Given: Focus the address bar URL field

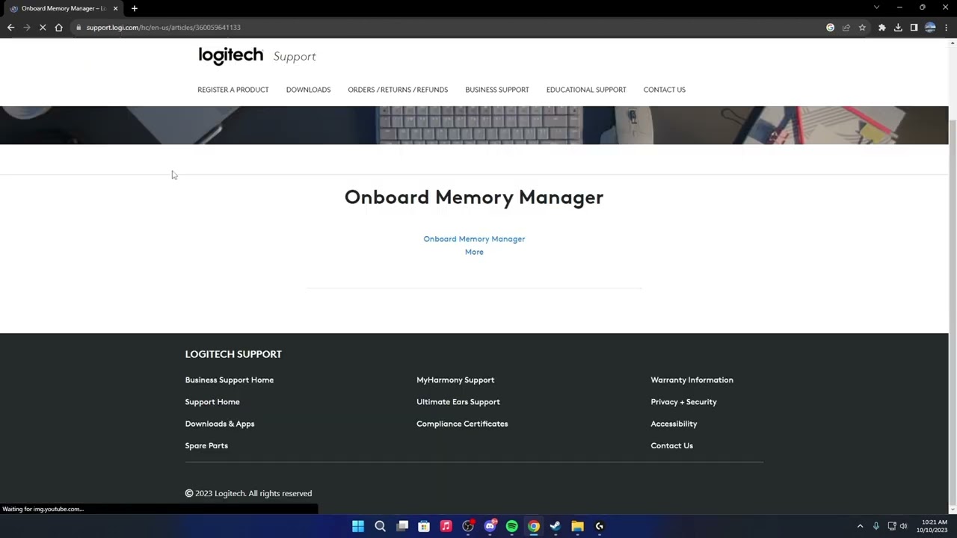Looking at the screenshot, I should coord(449,28).
